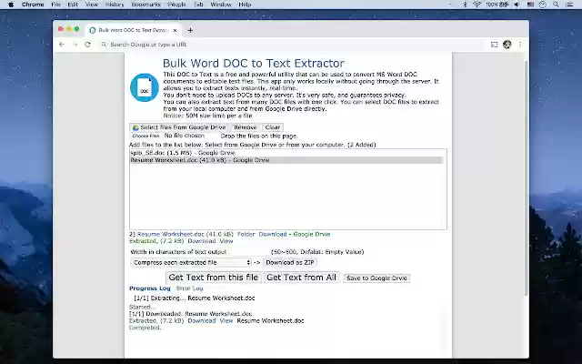Click View link under the file details
The width and height of the screenshot is (582, 364).
tap(226, 241)
